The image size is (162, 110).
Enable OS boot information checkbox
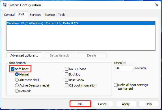(x=66, y=85)
